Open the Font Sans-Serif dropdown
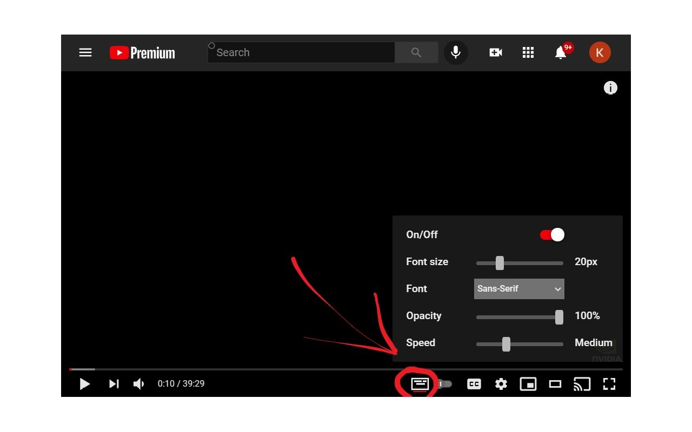The width and height of the screenshot is (692, 432). tap(519, 289)
